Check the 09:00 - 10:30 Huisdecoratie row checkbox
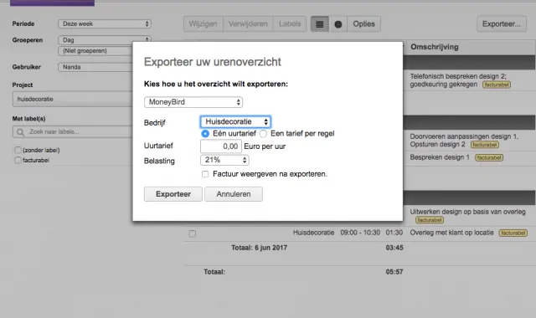 point(193,233)
